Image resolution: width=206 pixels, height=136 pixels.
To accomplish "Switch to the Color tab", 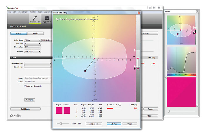I will 18,33.
